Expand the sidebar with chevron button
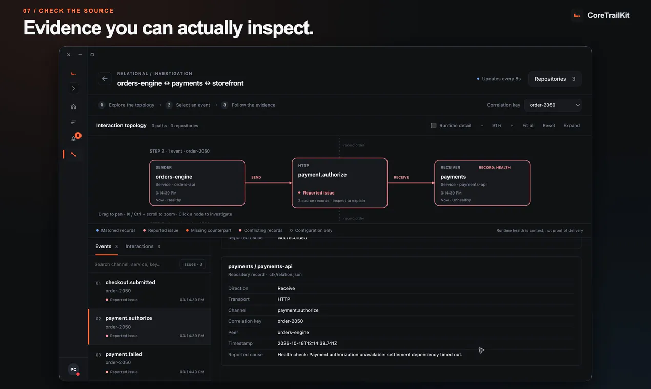651x389 pixels. pyautogui.click(x=73, y=88)
